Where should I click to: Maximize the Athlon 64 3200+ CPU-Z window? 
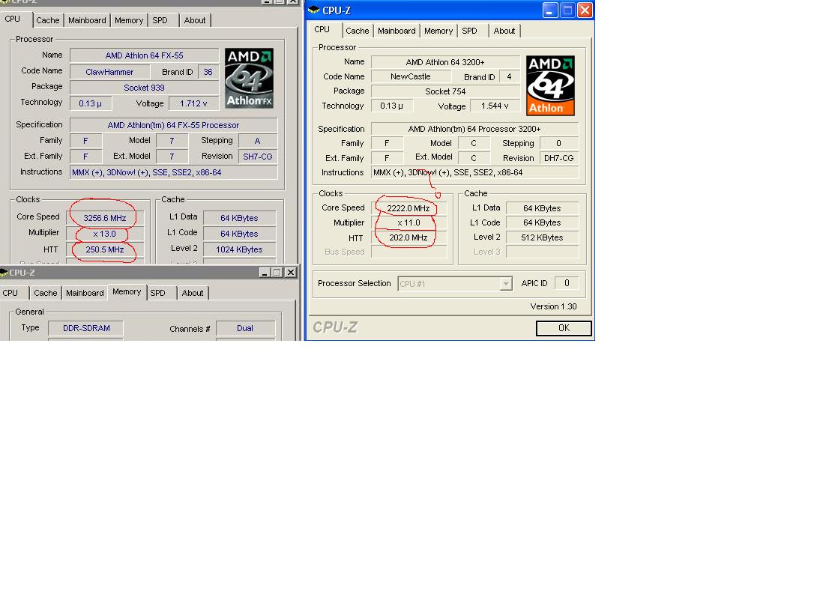tap(567, 10)
